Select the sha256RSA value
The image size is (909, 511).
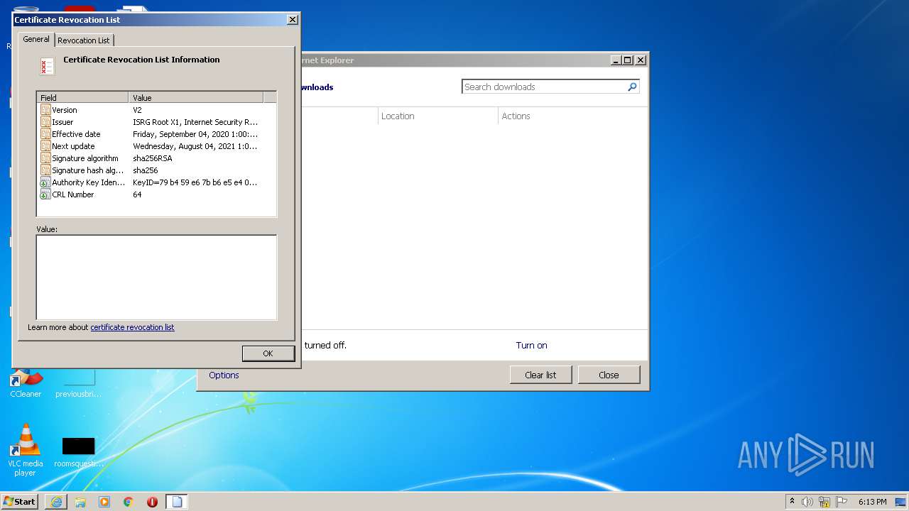click(152, 158)
